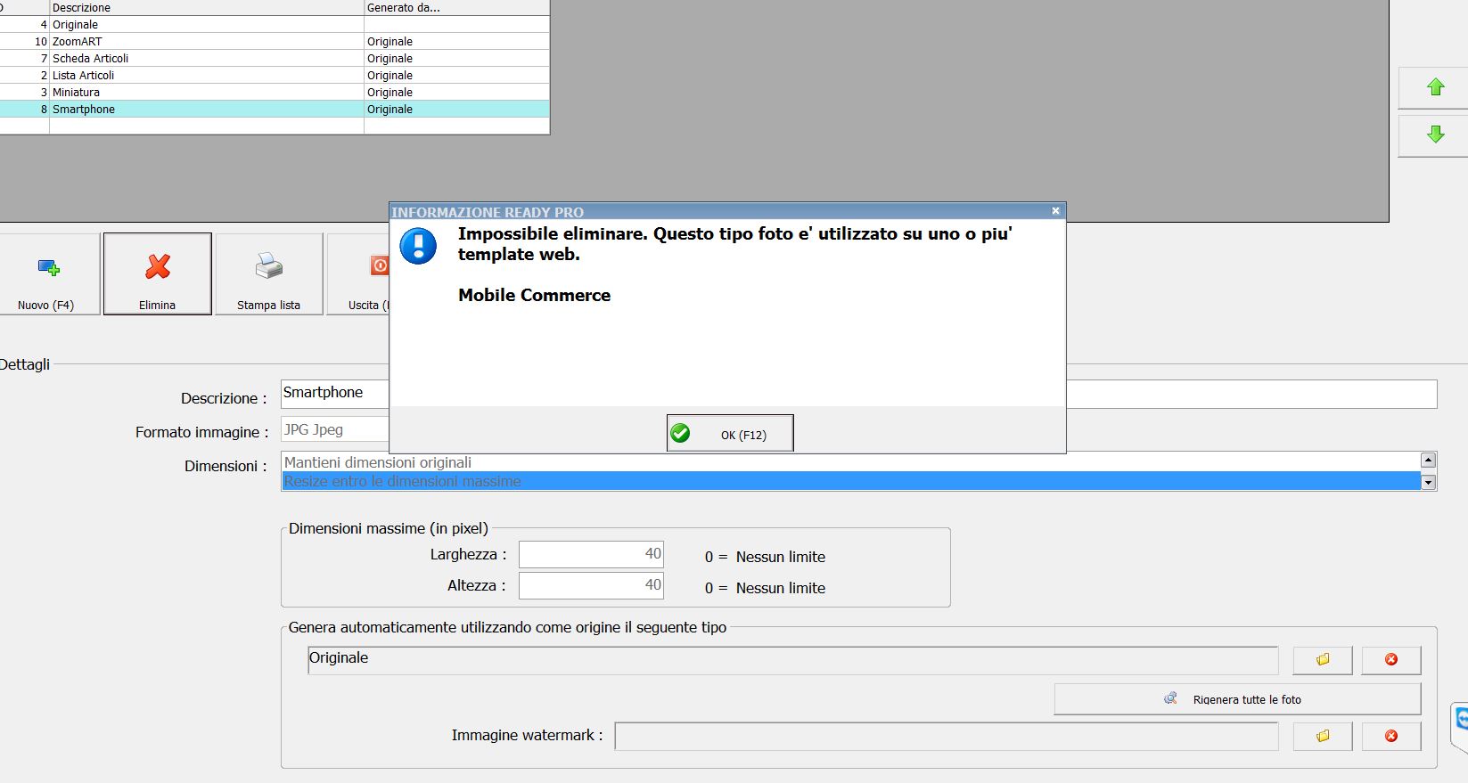1468x783 pixels.
Task: Click the Larghezza input field
Action: point(591,554)
